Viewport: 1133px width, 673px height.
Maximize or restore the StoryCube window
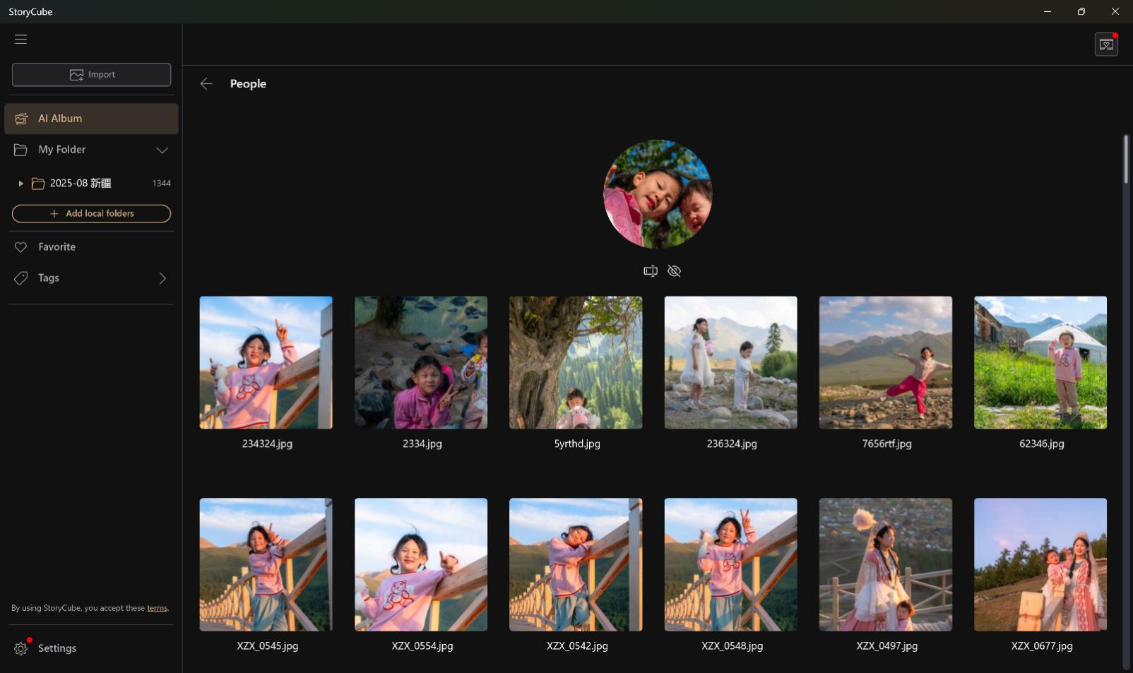pyautogui.click(x=1081, y=11)
